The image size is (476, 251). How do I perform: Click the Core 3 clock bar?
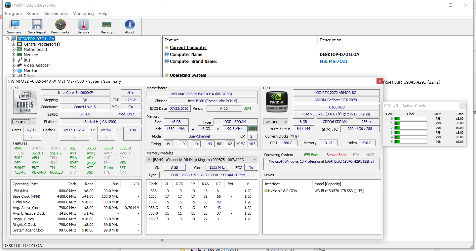click(x=411, y=133)
